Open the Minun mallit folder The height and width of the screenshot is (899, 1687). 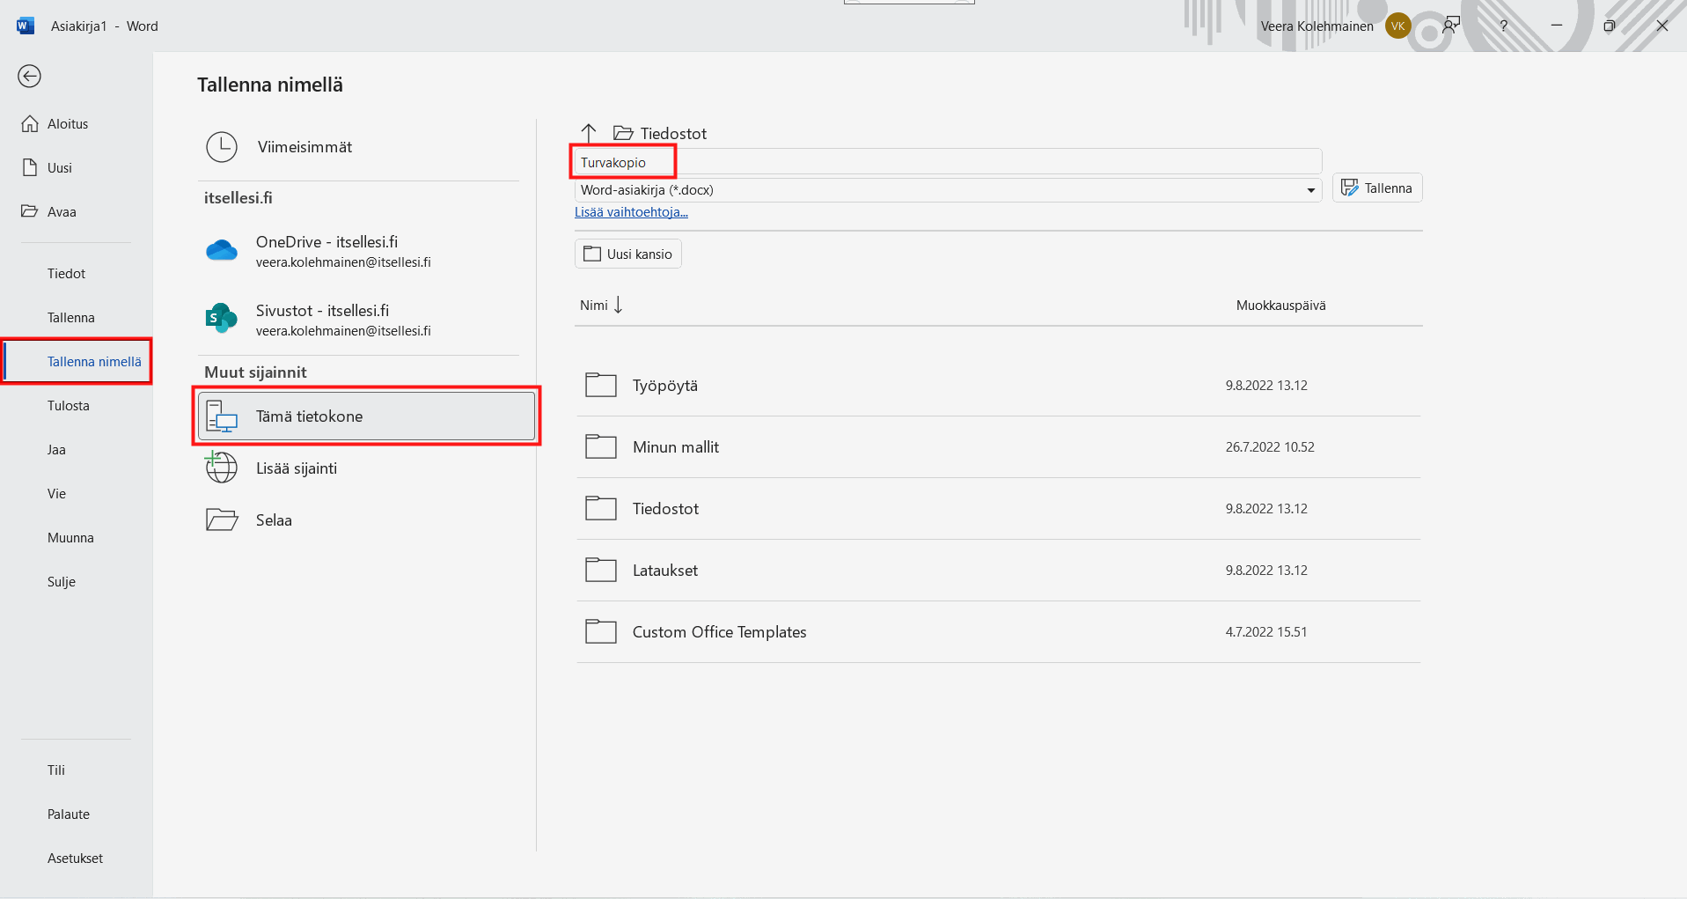(999, 447)
